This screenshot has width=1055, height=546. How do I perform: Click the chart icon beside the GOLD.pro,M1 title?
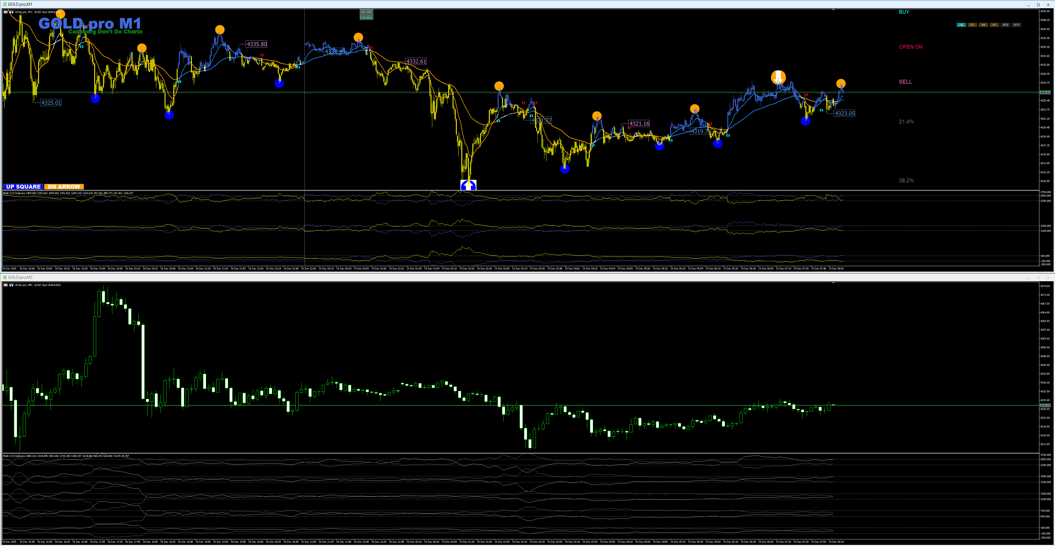(4, 4)
